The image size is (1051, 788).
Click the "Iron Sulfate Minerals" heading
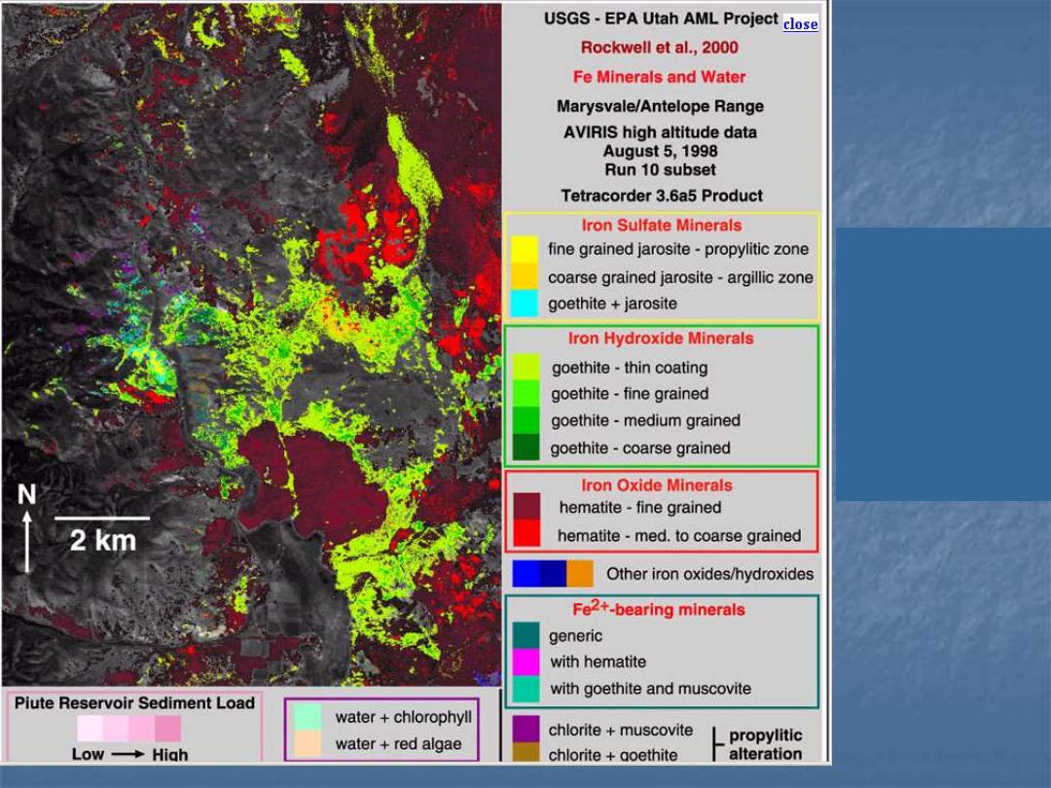(662, 225)
